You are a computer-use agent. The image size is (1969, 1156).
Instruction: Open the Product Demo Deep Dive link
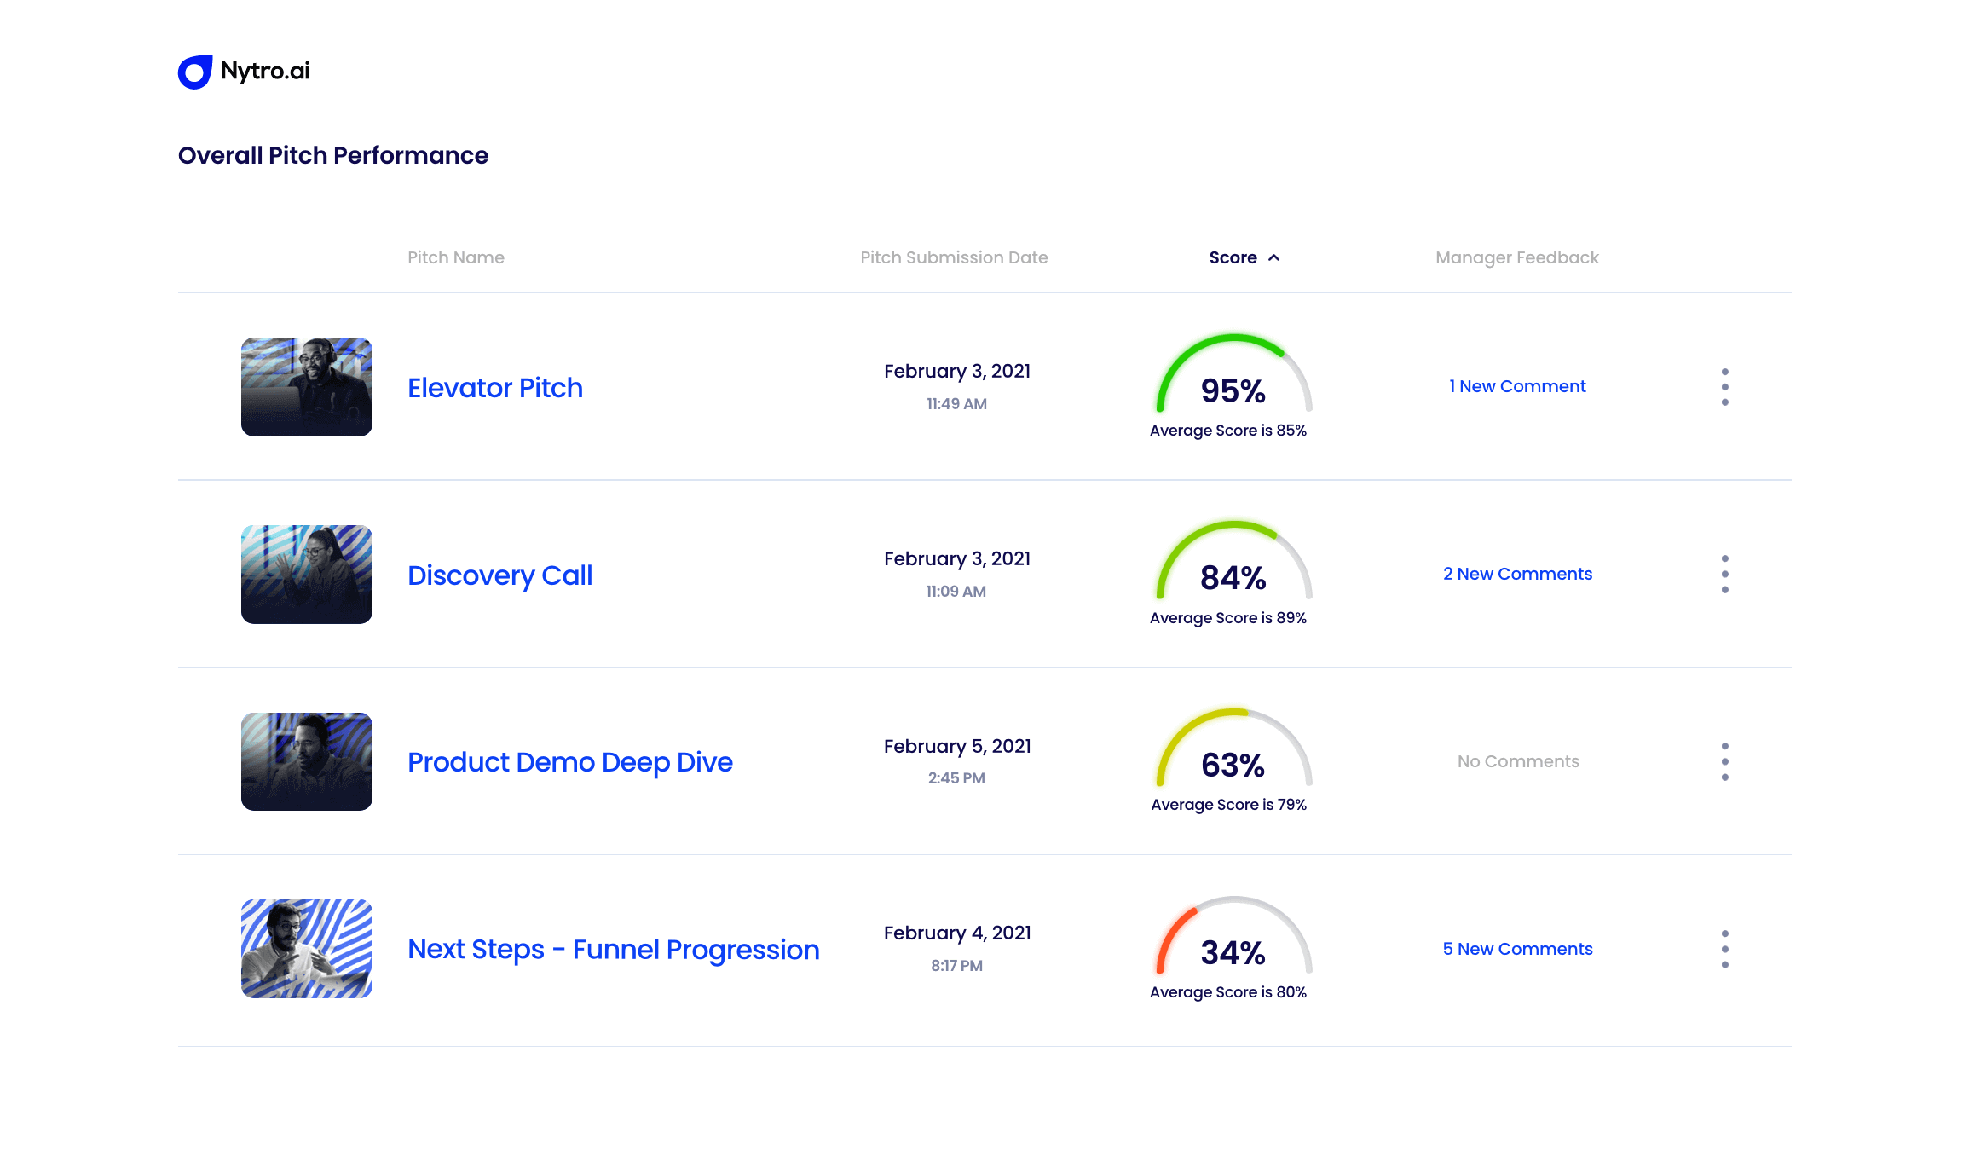click(569, 762)
